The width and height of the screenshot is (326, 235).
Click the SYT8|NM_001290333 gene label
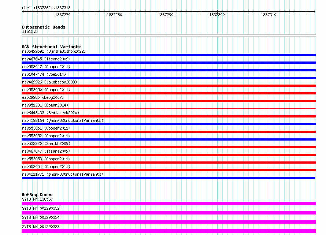pyautogui.click(x=41, y=227)
